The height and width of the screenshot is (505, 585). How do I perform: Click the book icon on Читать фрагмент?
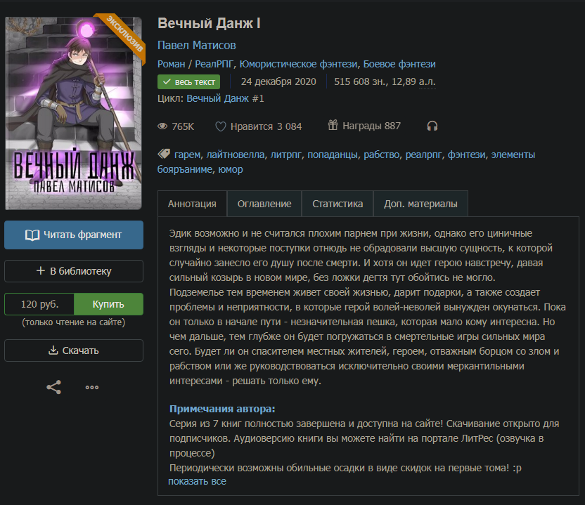coord(32,235)
